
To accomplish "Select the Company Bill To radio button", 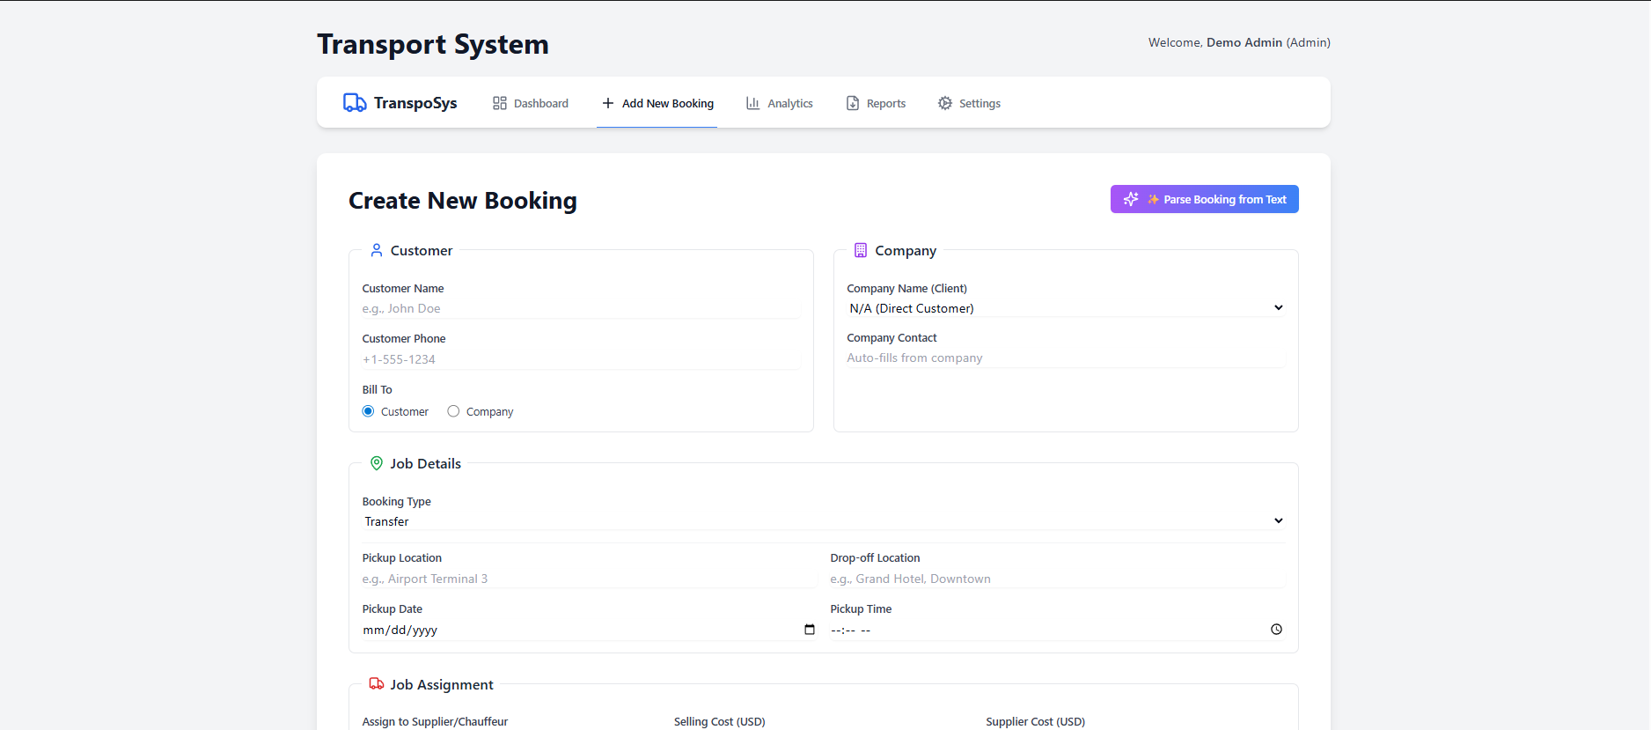I will tap(453, 411).
